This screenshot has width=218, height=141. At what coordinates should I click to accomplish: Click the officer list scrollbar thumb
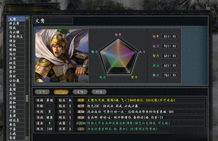(x=27, y=99)
